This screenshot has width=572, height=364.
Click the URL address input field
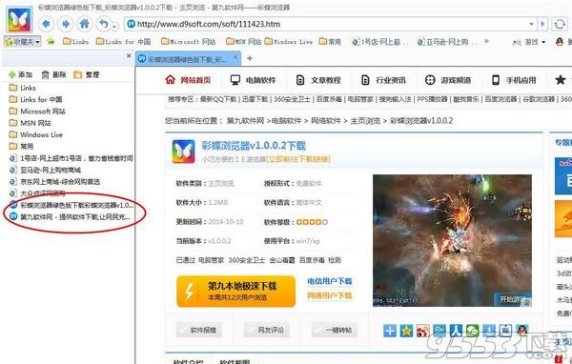click(x=331, y=24)
